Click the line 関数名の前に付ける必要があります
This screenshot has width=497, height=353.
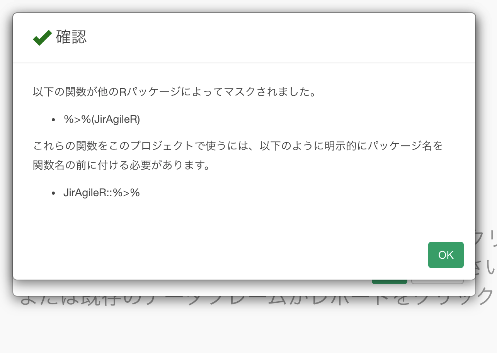click(122, 166)
